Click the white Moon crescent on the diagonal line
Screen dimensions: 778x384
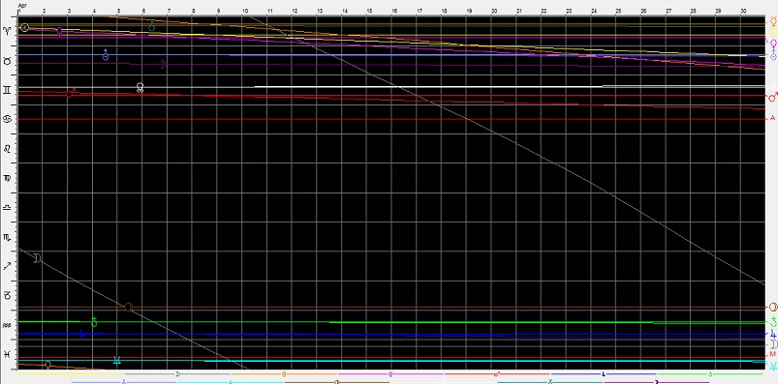[37, 257]
